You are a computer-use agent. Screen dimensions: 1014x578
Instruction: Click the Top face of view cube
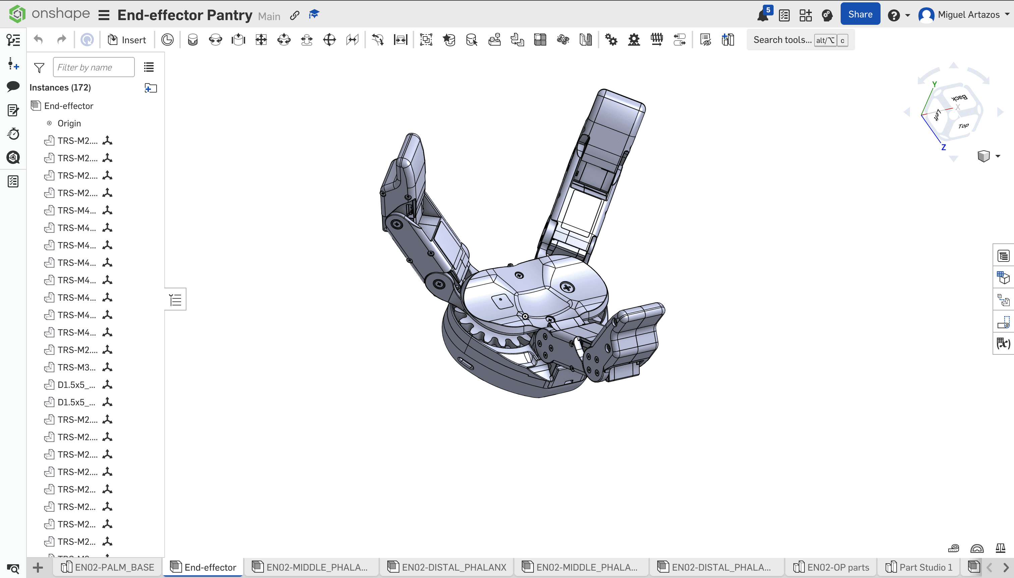963,126
